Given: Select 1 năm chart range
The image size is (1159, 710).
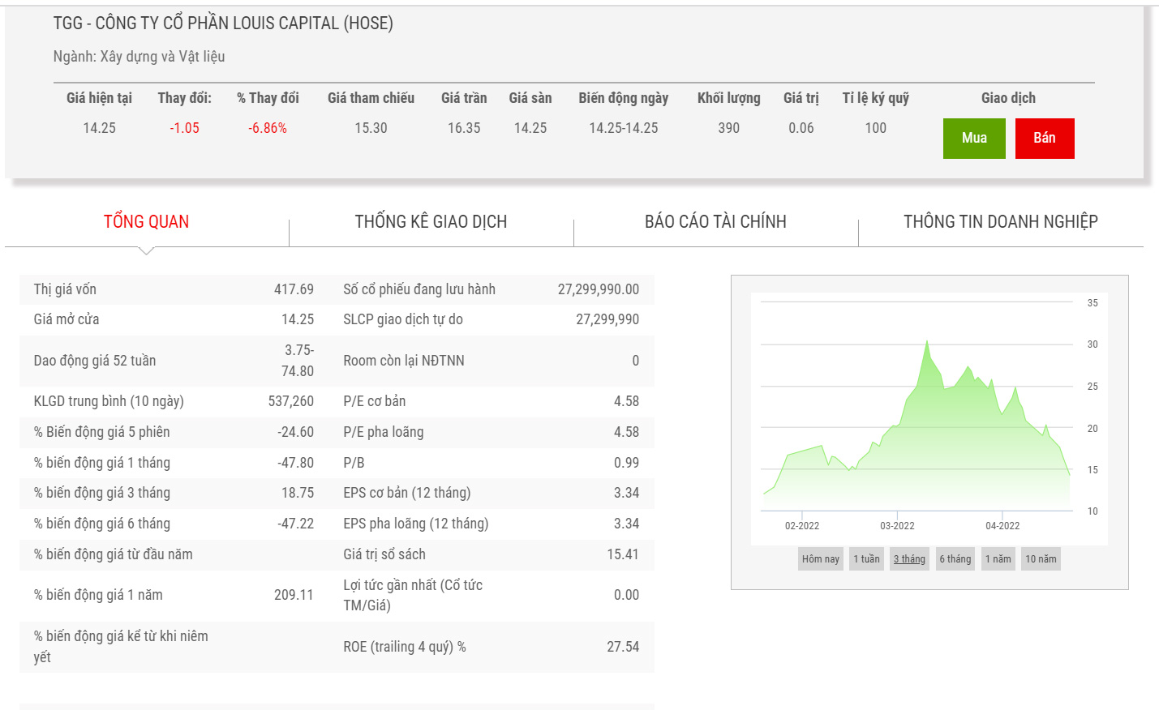Looking at the screenshot, I should 998,559.
